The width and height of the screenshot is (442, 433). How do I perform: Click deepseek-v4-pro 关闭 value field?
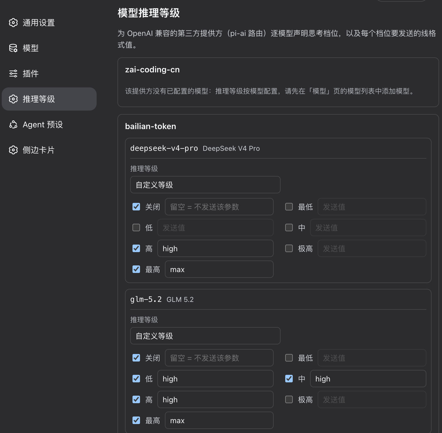tap(219, 207)
